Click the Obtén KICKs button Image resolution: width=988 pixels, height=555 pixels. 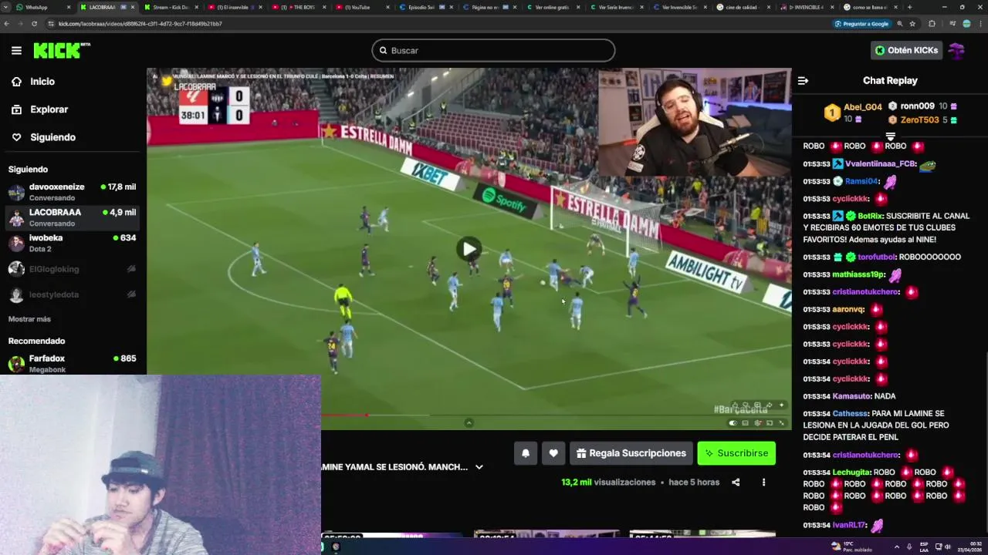[x=906, y=50]
